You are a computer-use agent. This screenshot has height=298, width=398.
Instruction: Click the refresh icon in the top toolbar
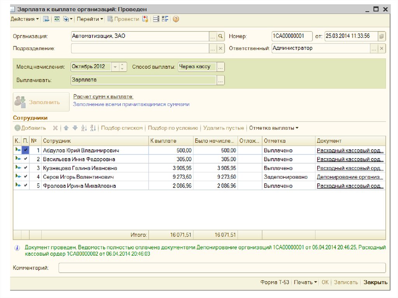pos(57,19)
